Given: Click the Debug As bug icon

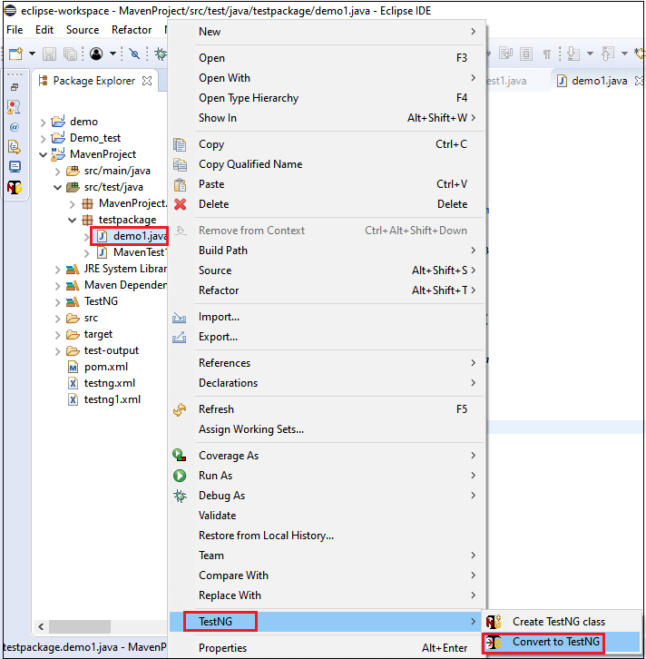Looking at the screenshot, I should tap(181, 496).
